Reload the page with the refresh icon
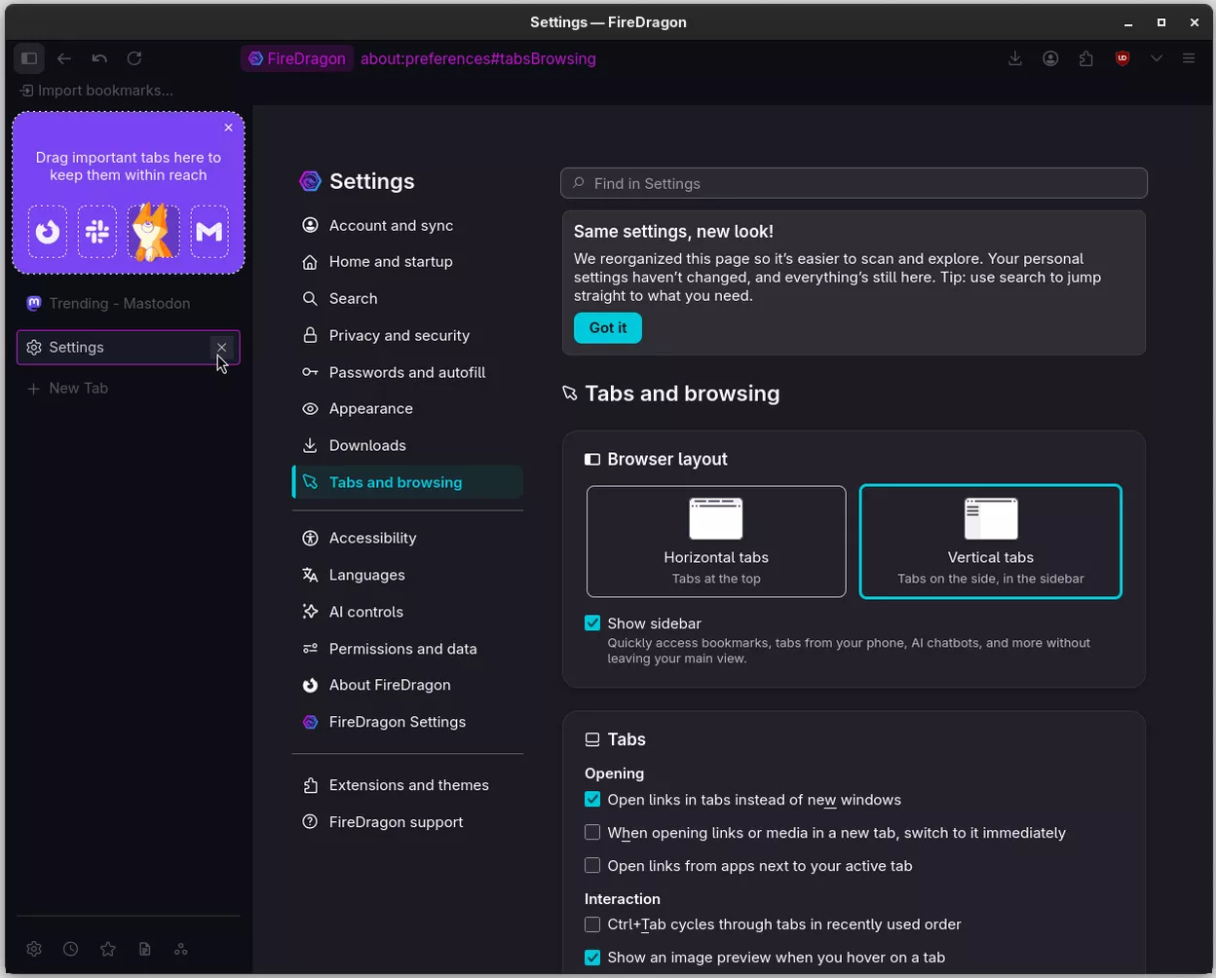 (134, 58)
